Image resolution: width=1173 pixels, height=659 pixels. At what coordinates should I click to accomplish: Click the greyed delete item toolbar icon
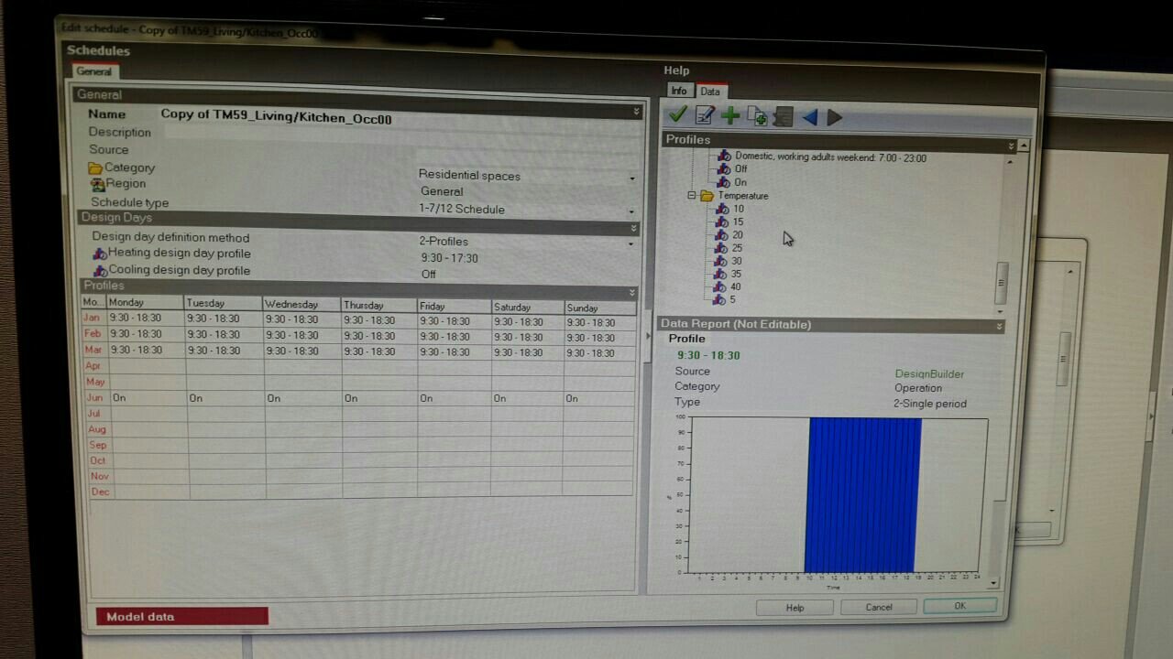(783, 116)
